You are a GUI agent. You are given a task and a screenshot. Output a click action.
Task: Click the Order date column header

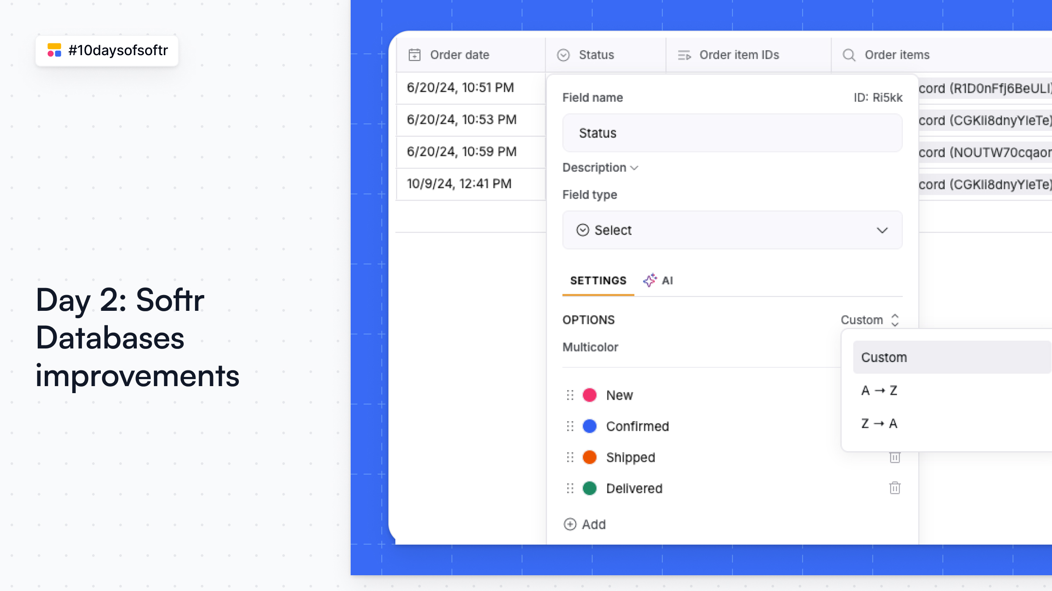[x=471, y=55]
